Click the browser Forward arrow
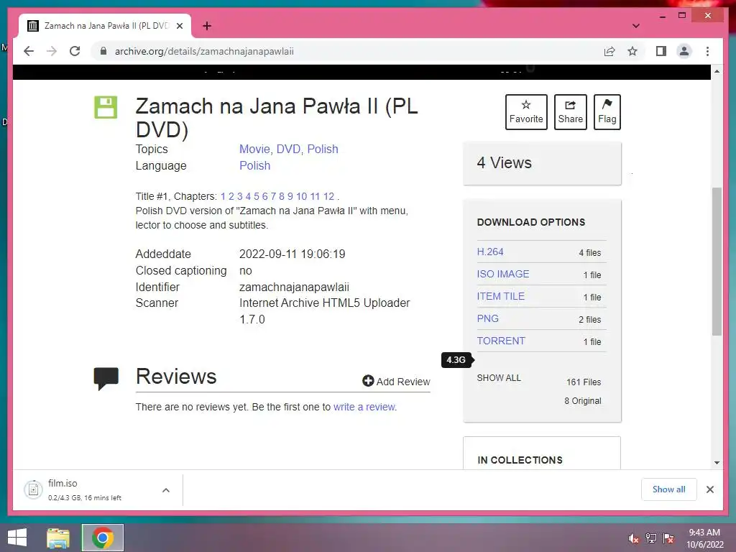This screenshot has height=552, width=736. [52, 51]
